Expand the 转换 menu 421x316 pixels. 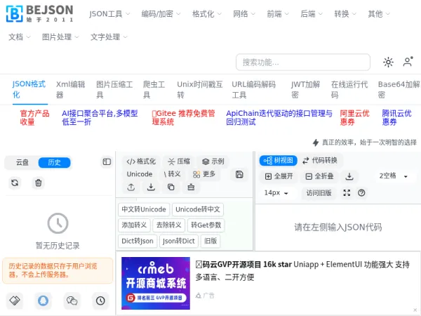tap(345, 14)
